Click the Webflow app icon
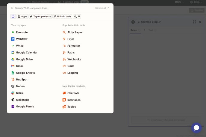The width and height of the screenshot is (206, 137). point(13,39)
